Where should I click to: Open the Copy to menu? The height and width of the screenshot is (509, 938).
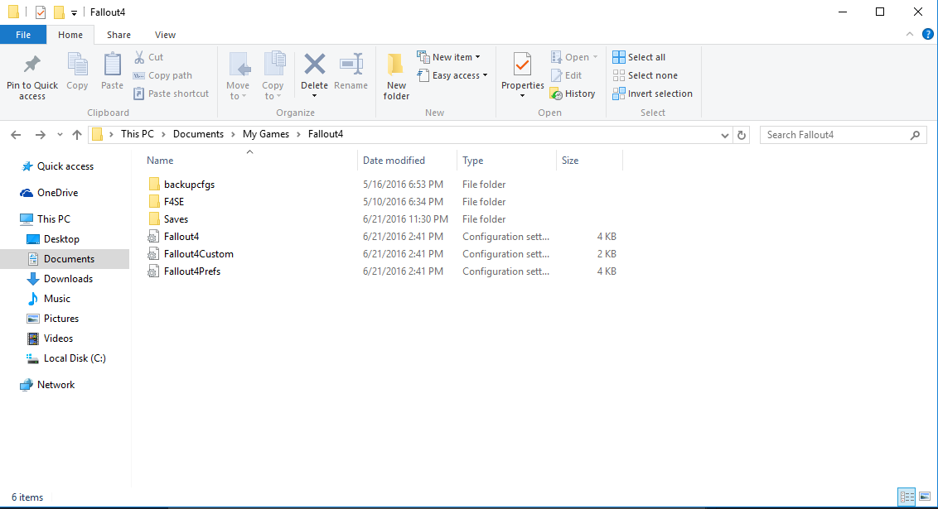(x=273, y=76)
